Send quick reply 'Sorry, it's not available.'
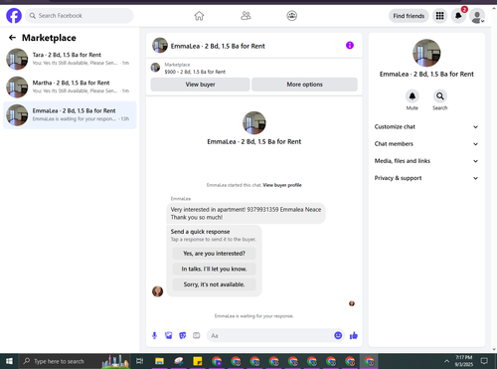 [214, 284]
